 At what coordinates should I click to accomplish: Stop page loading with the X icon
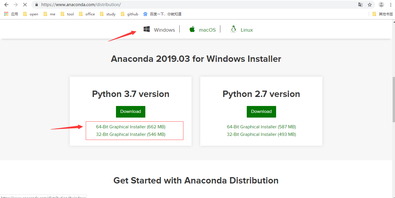(25, 5)
